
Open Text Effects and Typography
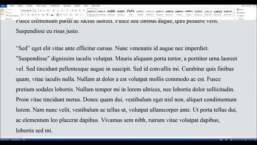pyautogui.click(x=43, y=15)
